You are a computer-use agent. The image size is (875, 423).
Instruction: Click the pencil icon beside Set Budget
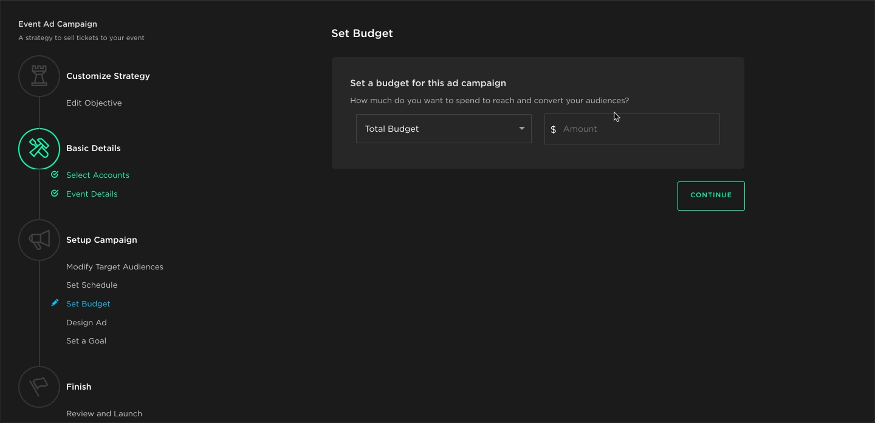[55, 303]
